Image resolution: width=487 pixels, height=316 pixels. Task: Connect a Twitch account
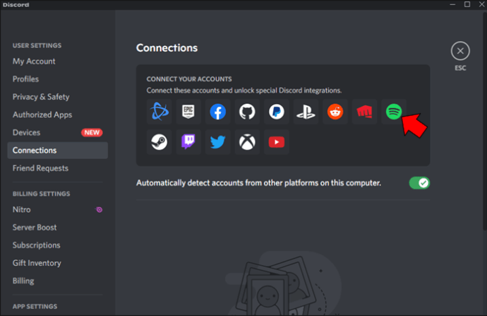pyautogui.click(x=188, y=142)
